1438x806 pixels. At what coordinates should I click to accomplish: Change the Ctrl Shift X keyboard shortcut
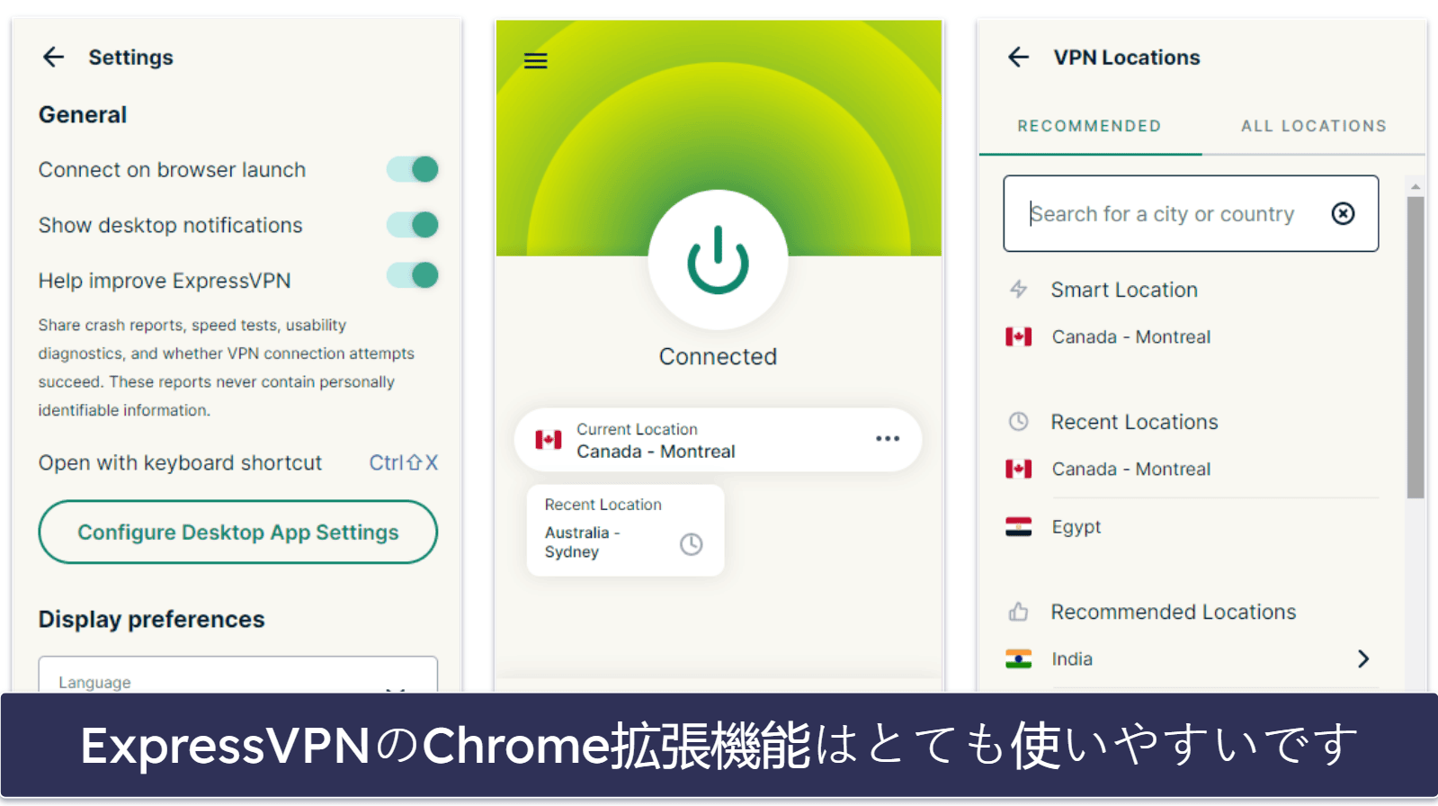click(x=404, y=462)
